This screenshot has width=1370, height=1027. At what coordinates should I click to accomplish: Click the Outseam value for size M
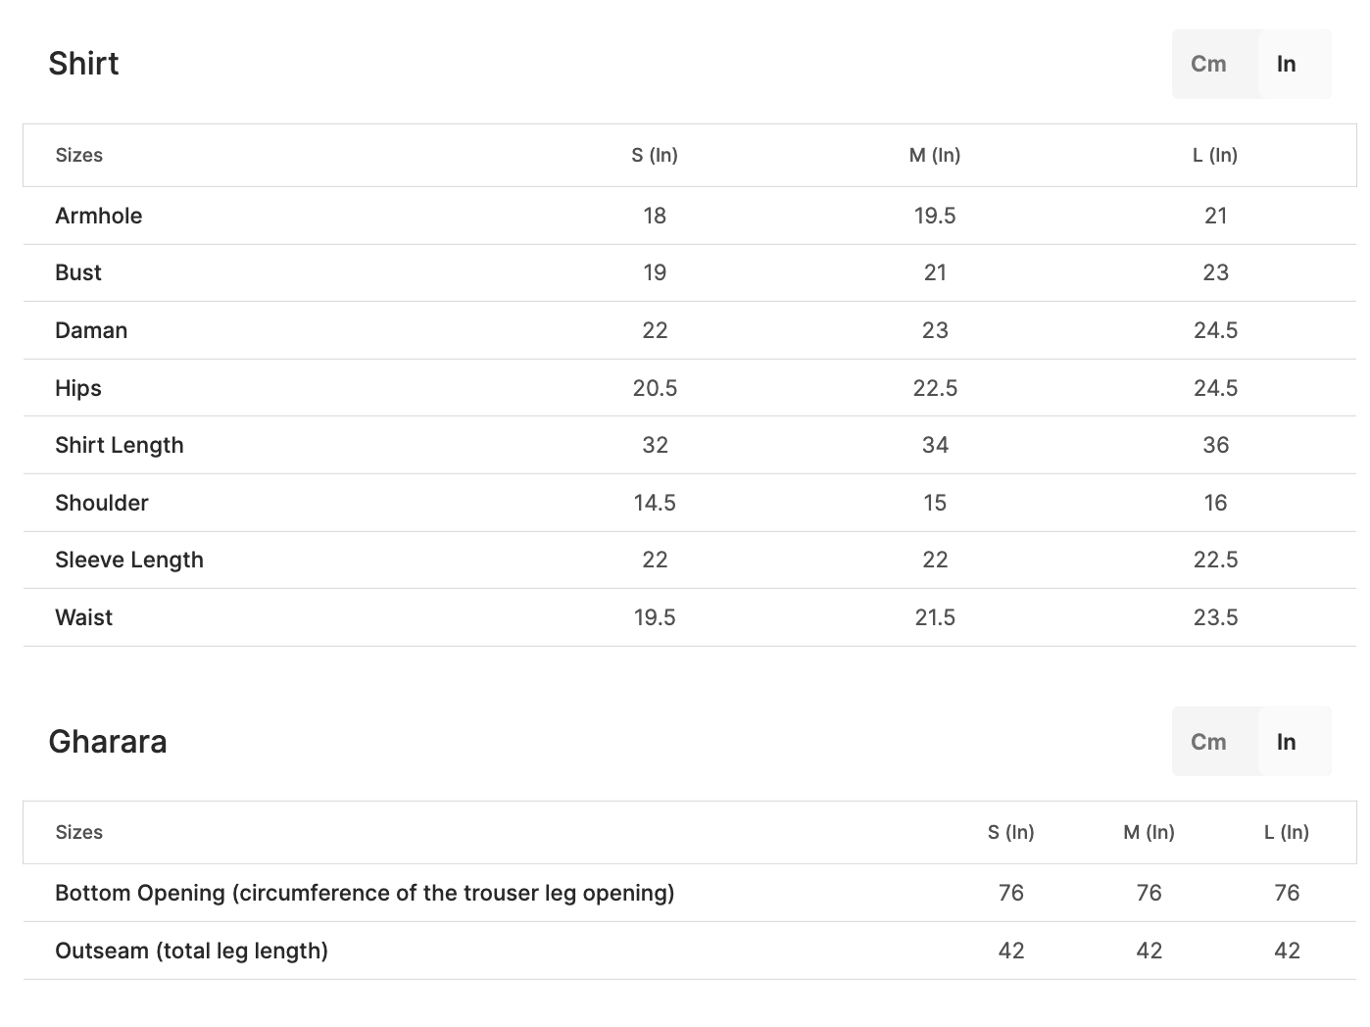(1149, 951)
